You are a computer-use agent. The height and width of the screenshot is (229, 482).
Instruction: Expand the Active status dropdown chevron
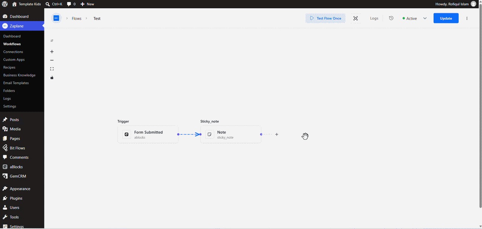[x=425, y=18]
